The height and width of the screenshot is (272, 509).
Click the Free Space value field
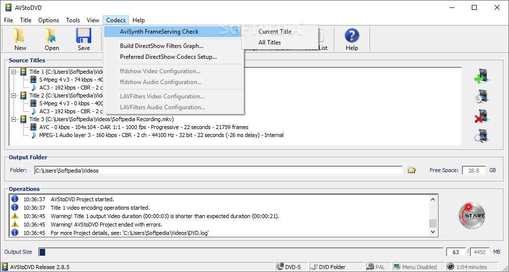[x=474, y=171]
